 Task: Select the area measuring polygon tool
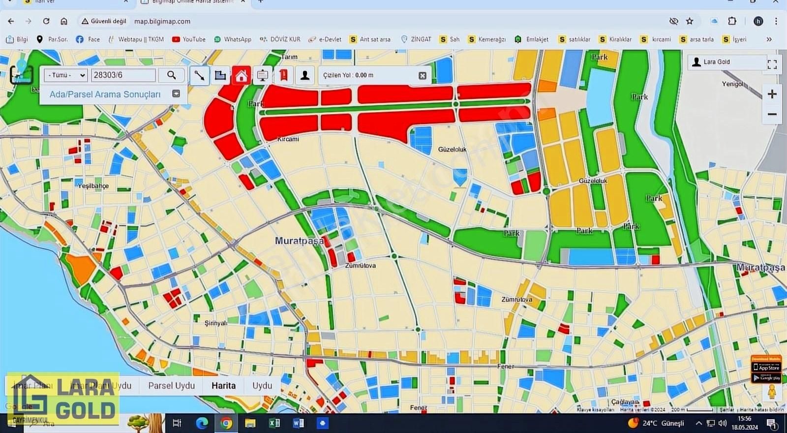point(220,75)
